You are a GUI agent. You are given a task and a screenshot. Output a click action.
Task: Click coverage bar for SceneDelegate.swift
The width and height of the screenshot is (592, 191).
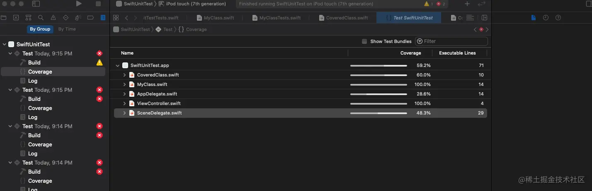click(x=378, y=113)
